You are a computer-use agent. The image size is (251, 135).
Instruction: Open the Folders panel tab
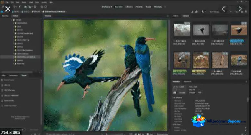(x=15, y=16)
